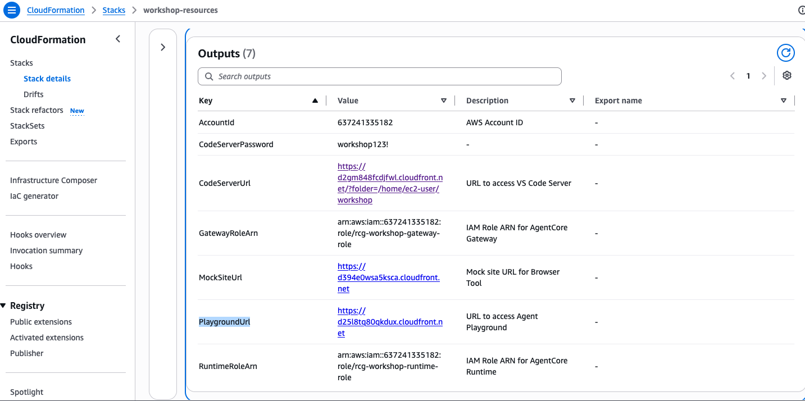Go to the previous outputs page
Viewport: 805px width, 401px height.
(x=733, y=76)
